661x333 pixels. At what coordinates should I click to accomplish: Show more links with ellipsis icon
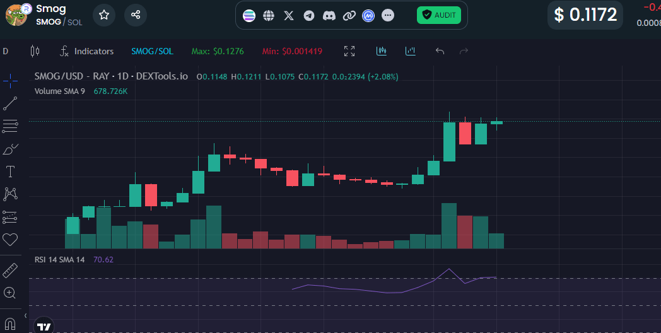click(x=388, y=16)
